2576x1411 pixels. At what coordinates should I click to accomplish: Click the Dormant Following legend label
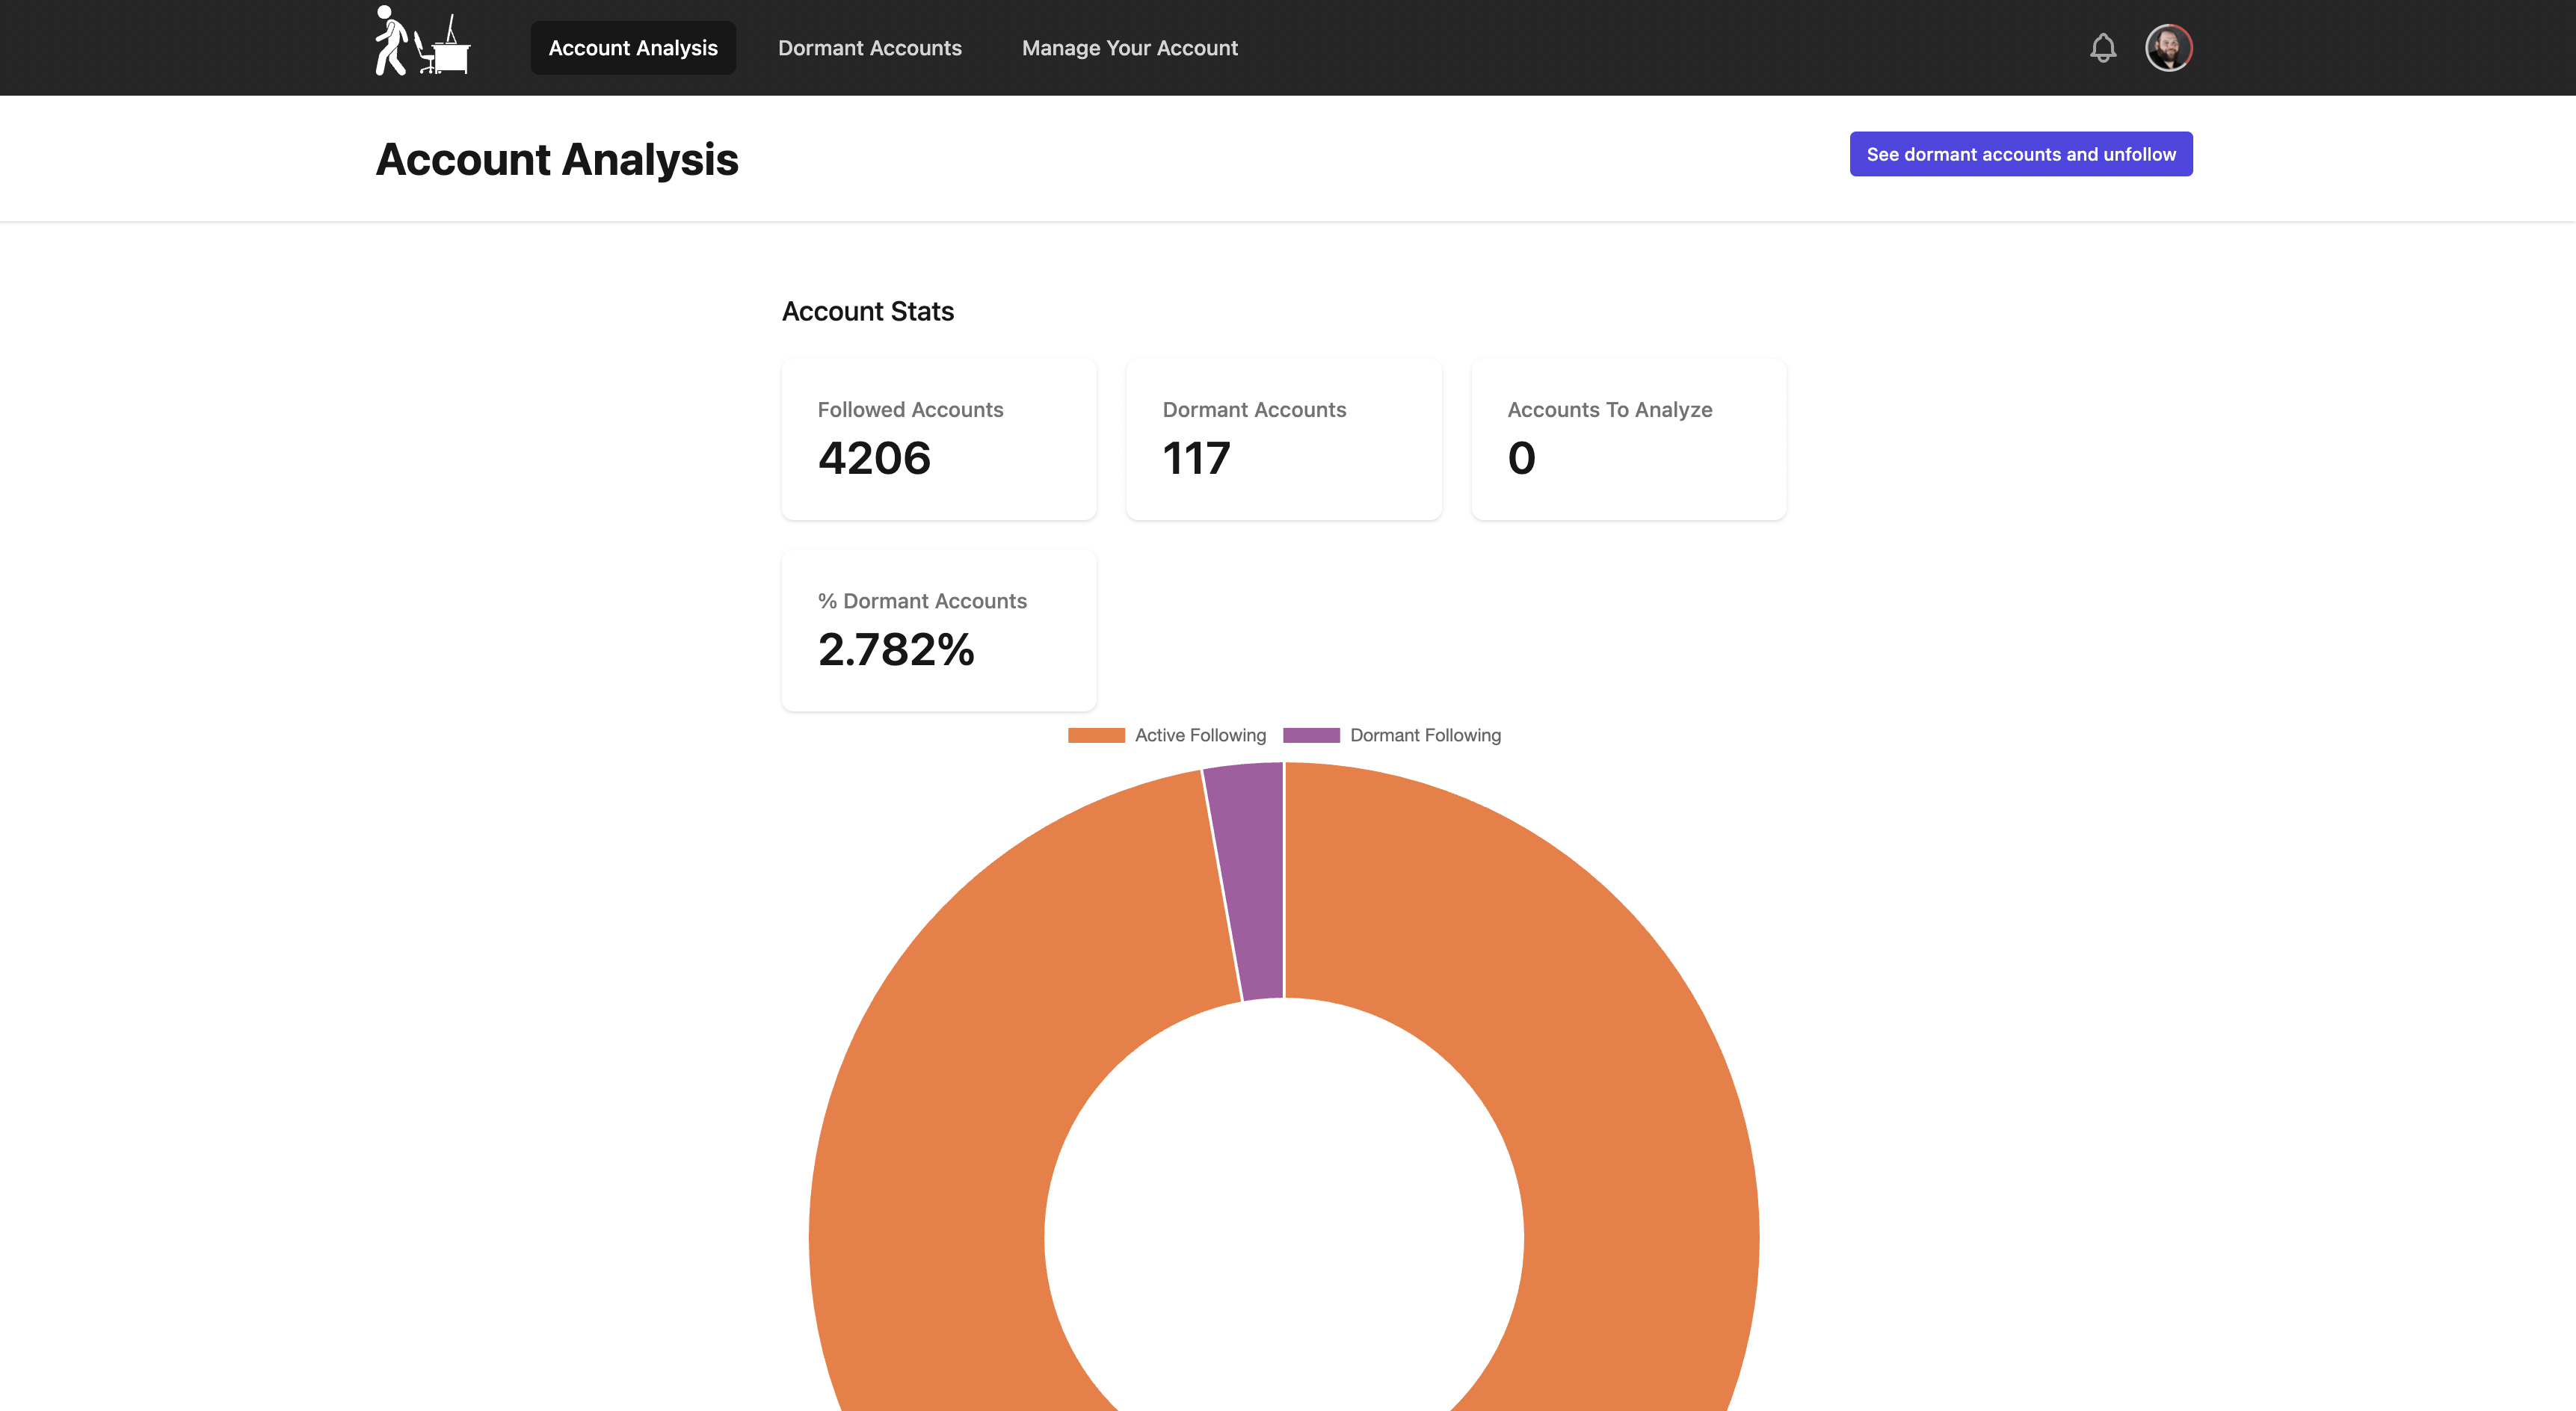(1425, 735)
